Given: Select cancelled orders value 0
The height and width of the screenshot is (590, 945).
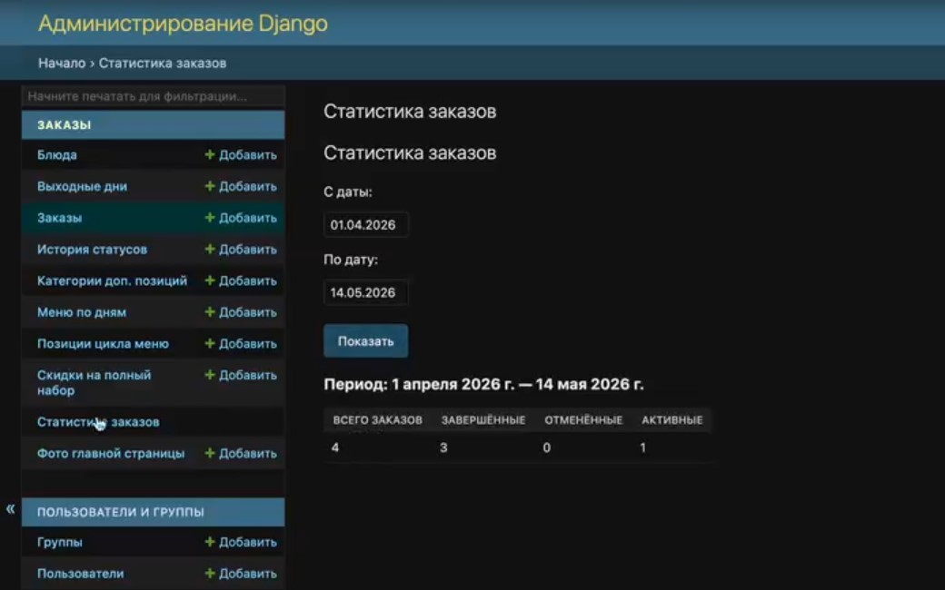Looking at the screenshot, I should [x=547, y=447].
